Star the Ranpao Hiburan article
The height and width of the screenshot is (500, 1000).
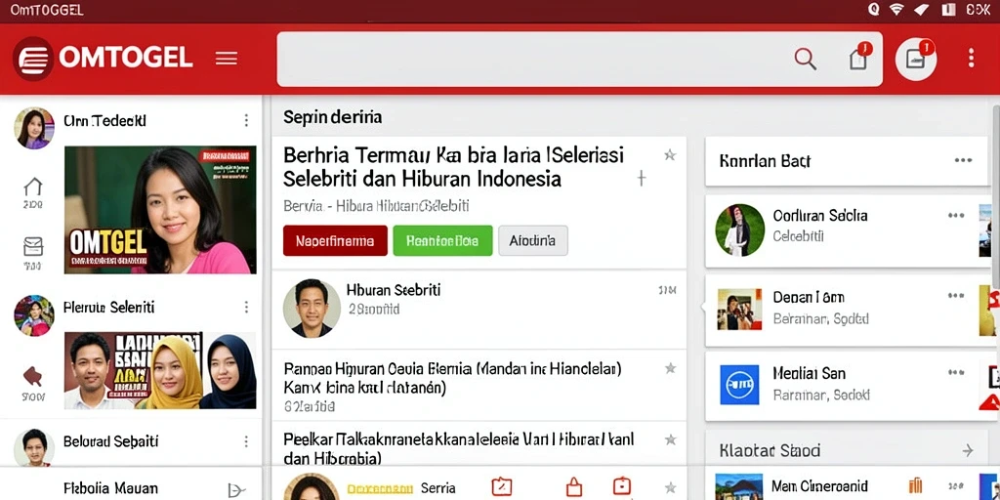[670, 368]
